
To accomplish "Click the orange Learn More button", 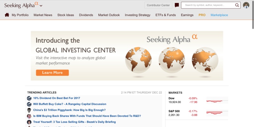I will (x=52, y=73).
